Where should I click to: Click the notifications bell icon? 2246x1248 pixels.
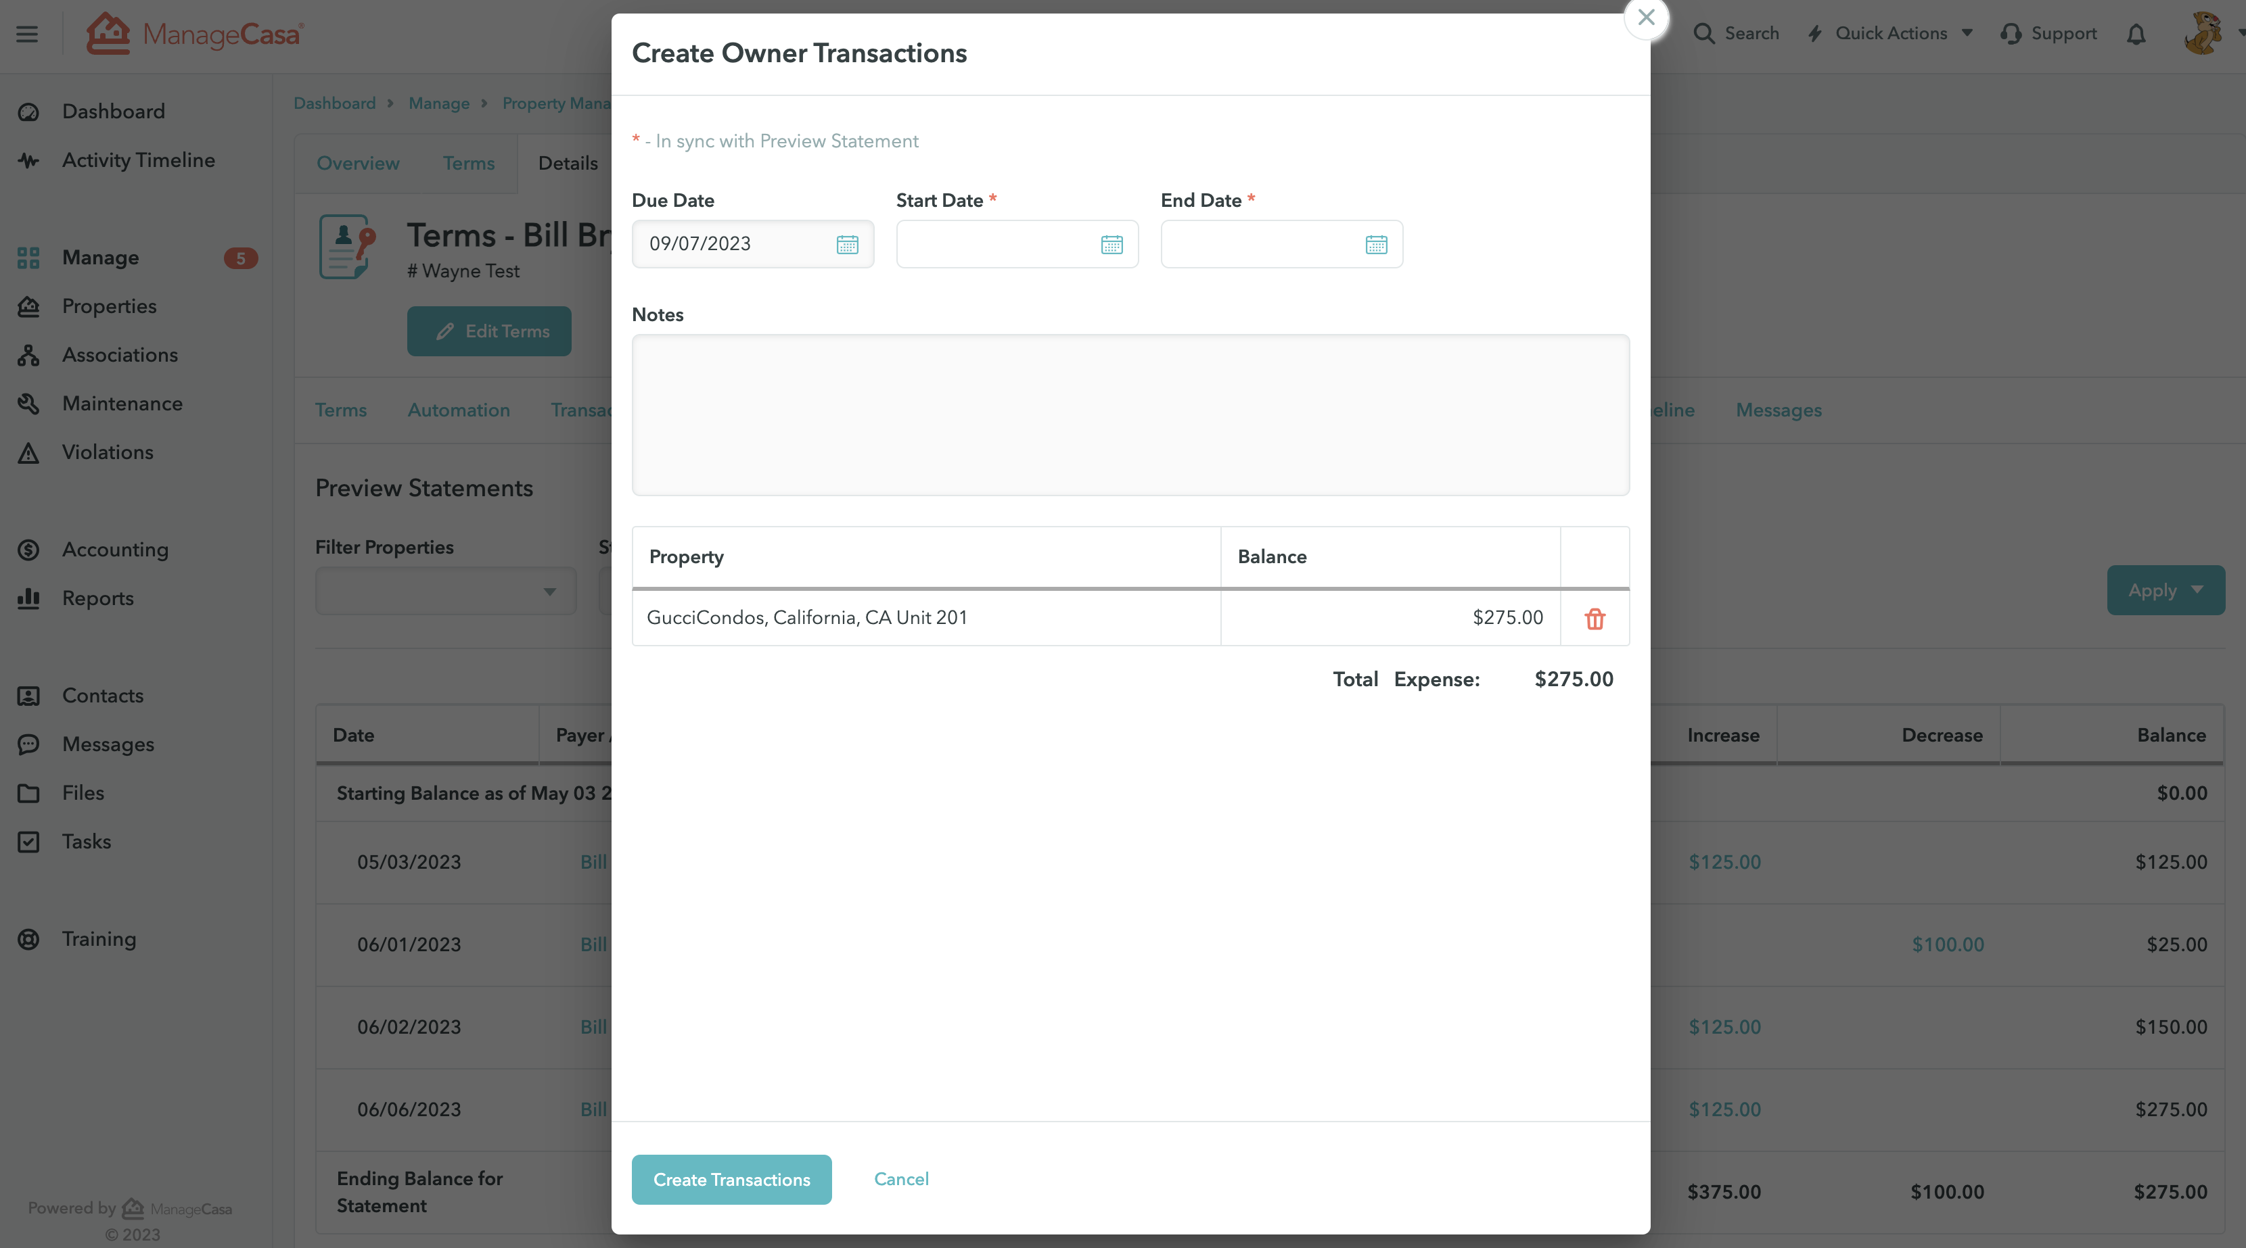click(x=2135, y=34)
